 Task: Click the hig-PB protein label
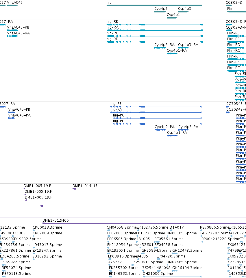click(116, 104)
